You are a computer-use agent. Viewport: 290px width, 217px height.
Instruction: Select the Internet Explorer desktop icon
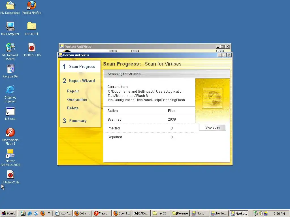click(10, 94)
